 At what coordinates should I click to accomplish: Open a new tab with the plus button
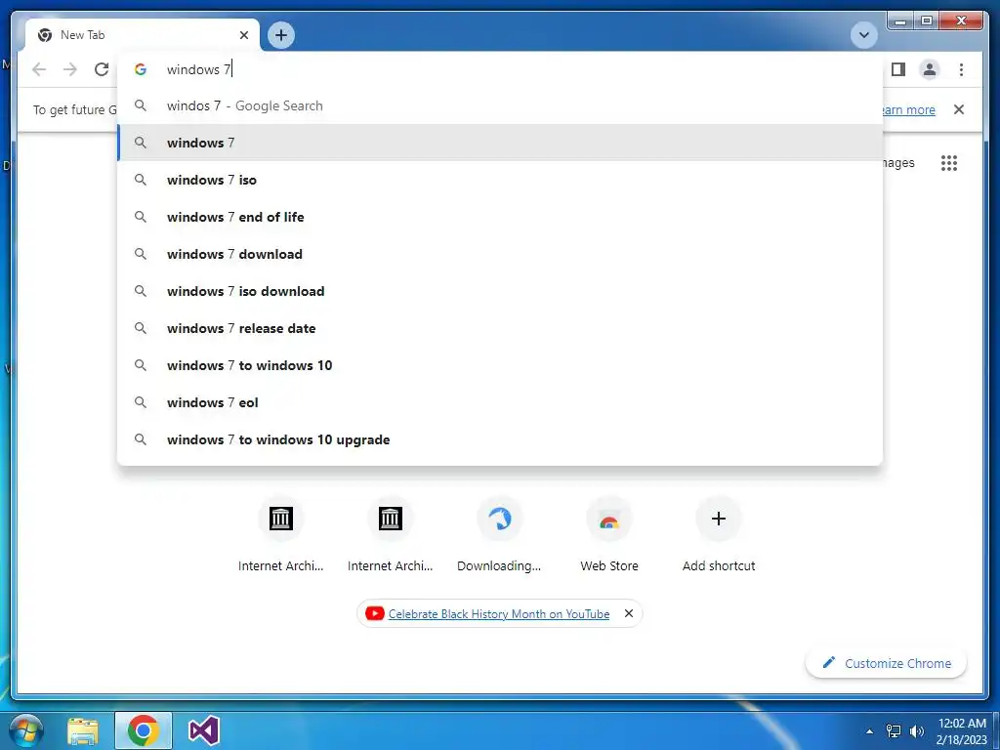pos(281,35)
